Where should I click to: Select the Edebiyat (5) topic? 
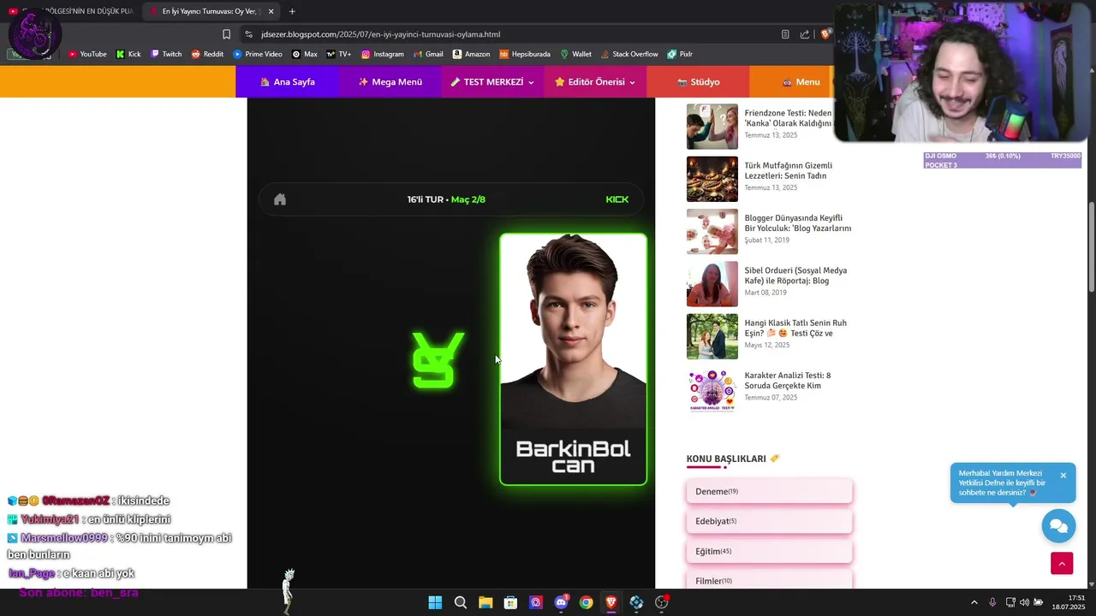(x=769, y=521)
